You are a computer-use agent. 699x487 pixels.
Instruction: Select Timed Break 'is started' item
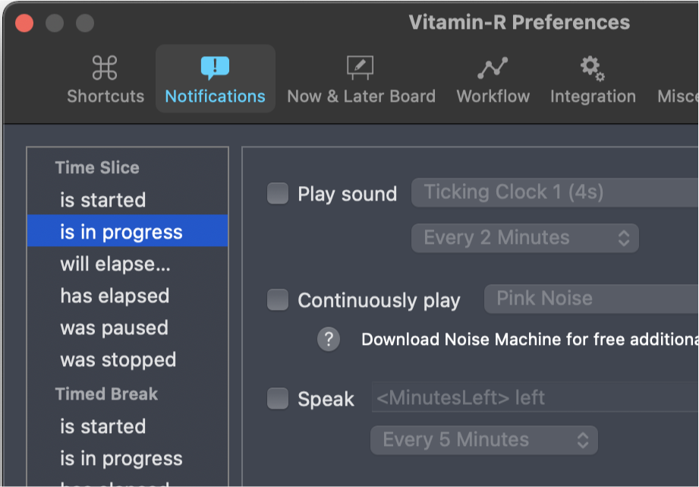(x=128, y=426)
